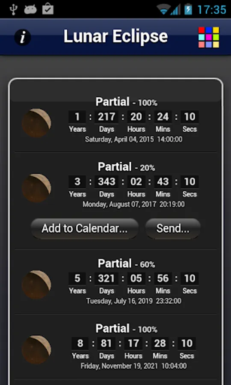Tap the 343 days countdown value

click(107, 182)
